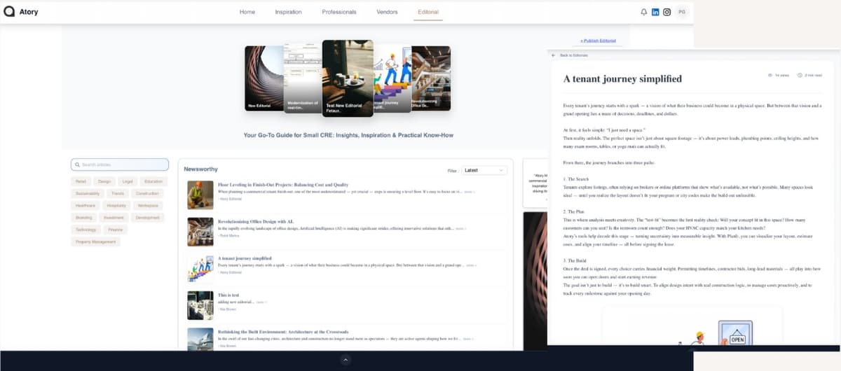Open the Floor Leveling in Finish-Out Projects article
Image resolution: width=841 pixels, height=371 pixels.
tap(283, 184)
